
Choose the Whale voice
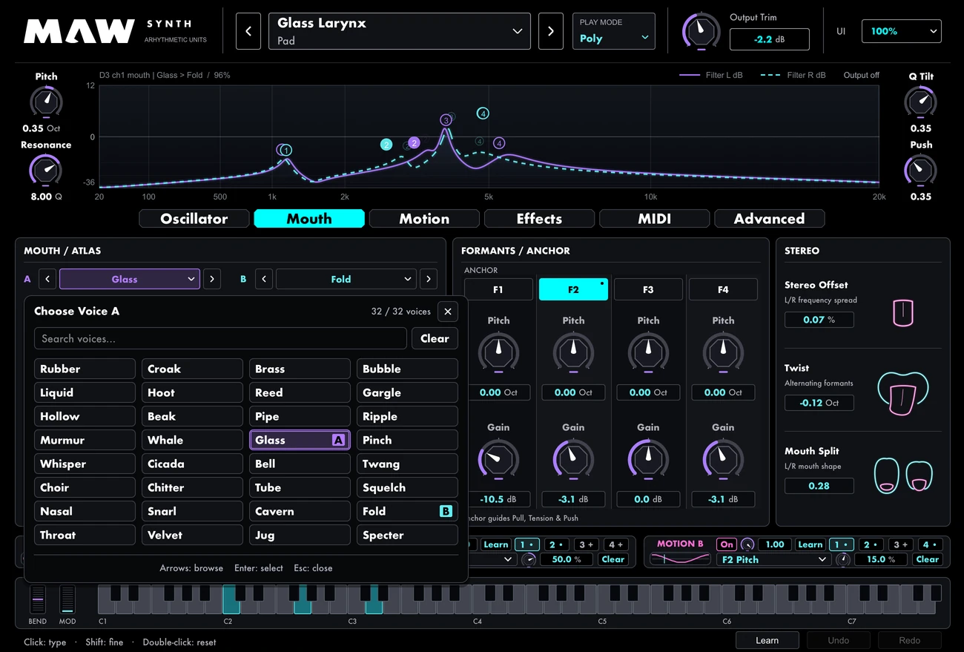pos(192,440)
